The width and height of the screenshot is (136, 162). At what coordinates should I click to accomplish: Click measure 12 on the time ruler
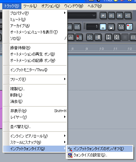pos(130,49)
